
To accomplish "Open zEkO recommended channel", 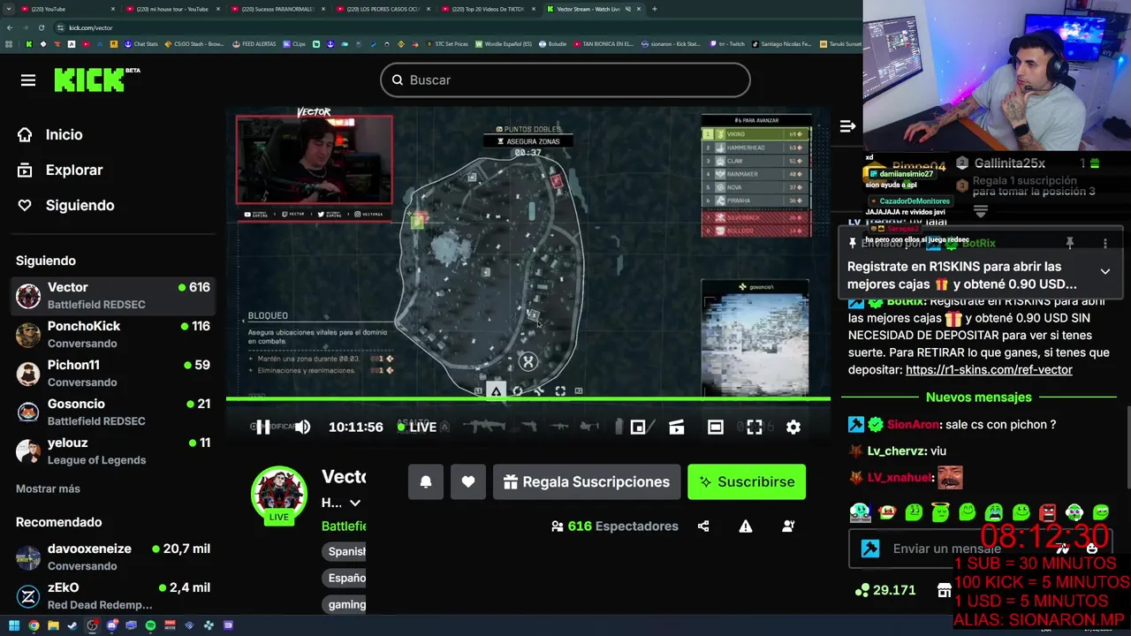I will tap(113, 596).
